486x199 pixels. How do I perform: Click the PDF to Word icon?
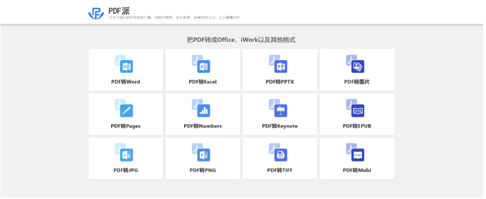[x=124, y=64]
